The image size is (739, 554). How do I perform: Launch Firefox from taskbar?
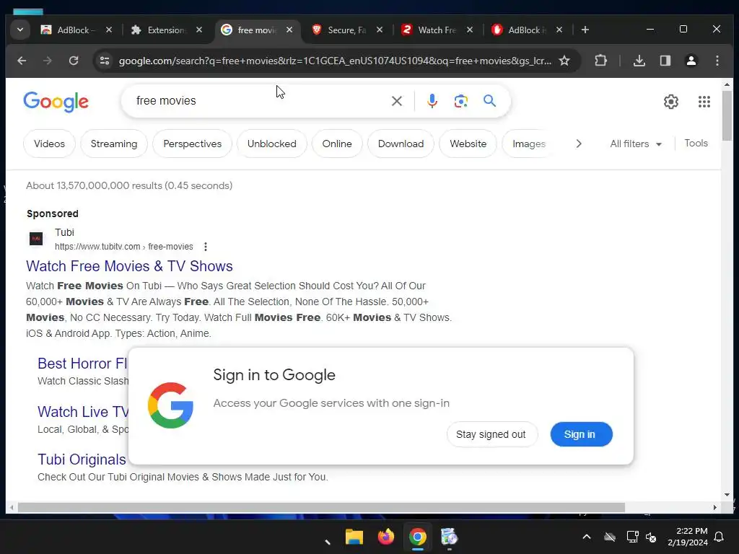pyautogui.click(x=385, y=537)
